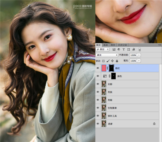This screenshot has height=142, width=162.
Task: Click the type layer filter icon
Action: [124, 50]
